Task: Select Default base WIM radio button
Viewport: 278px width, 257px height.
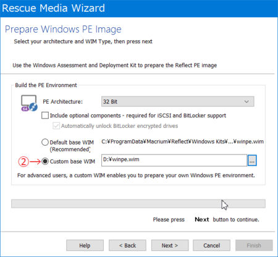Action: click(x=45, y=142)
